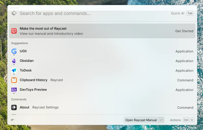Click the UGit app icon
203x130 pixels.
click(14, 51)
